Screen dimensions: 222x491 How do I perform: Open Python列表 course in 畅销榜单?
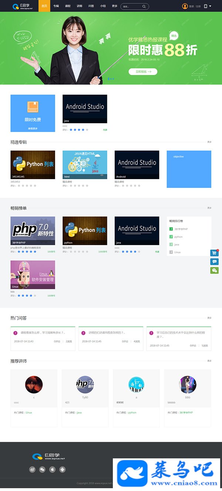click(x=85, y=231)
